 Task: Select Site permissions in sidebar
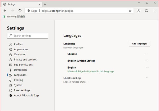point(23,65)
